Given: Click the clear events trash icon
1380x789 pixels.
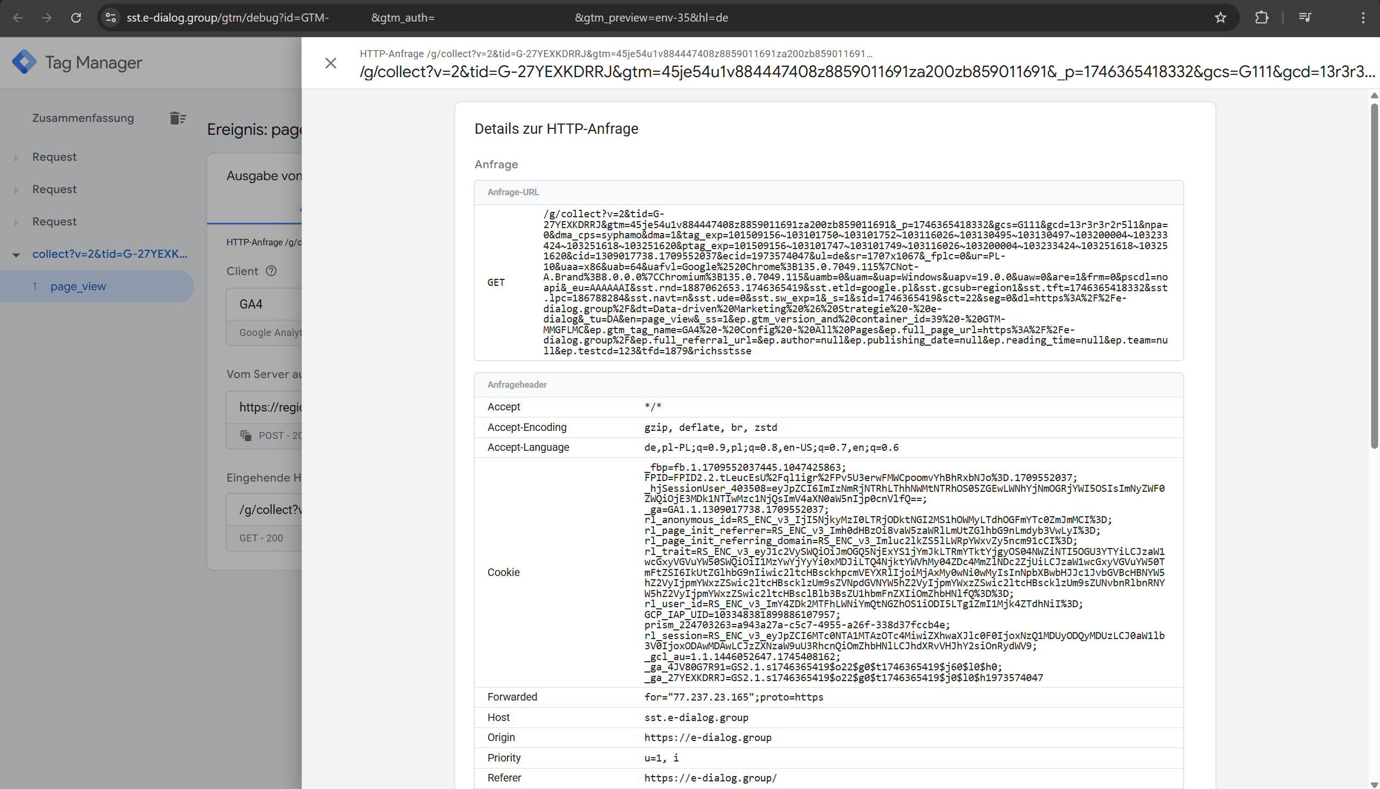Looking at the screenshot, I should pos(177,118).
